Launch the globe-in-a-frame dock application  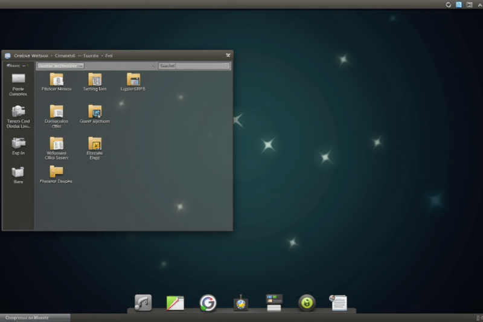pyautogui.click(x=241, y=303)
